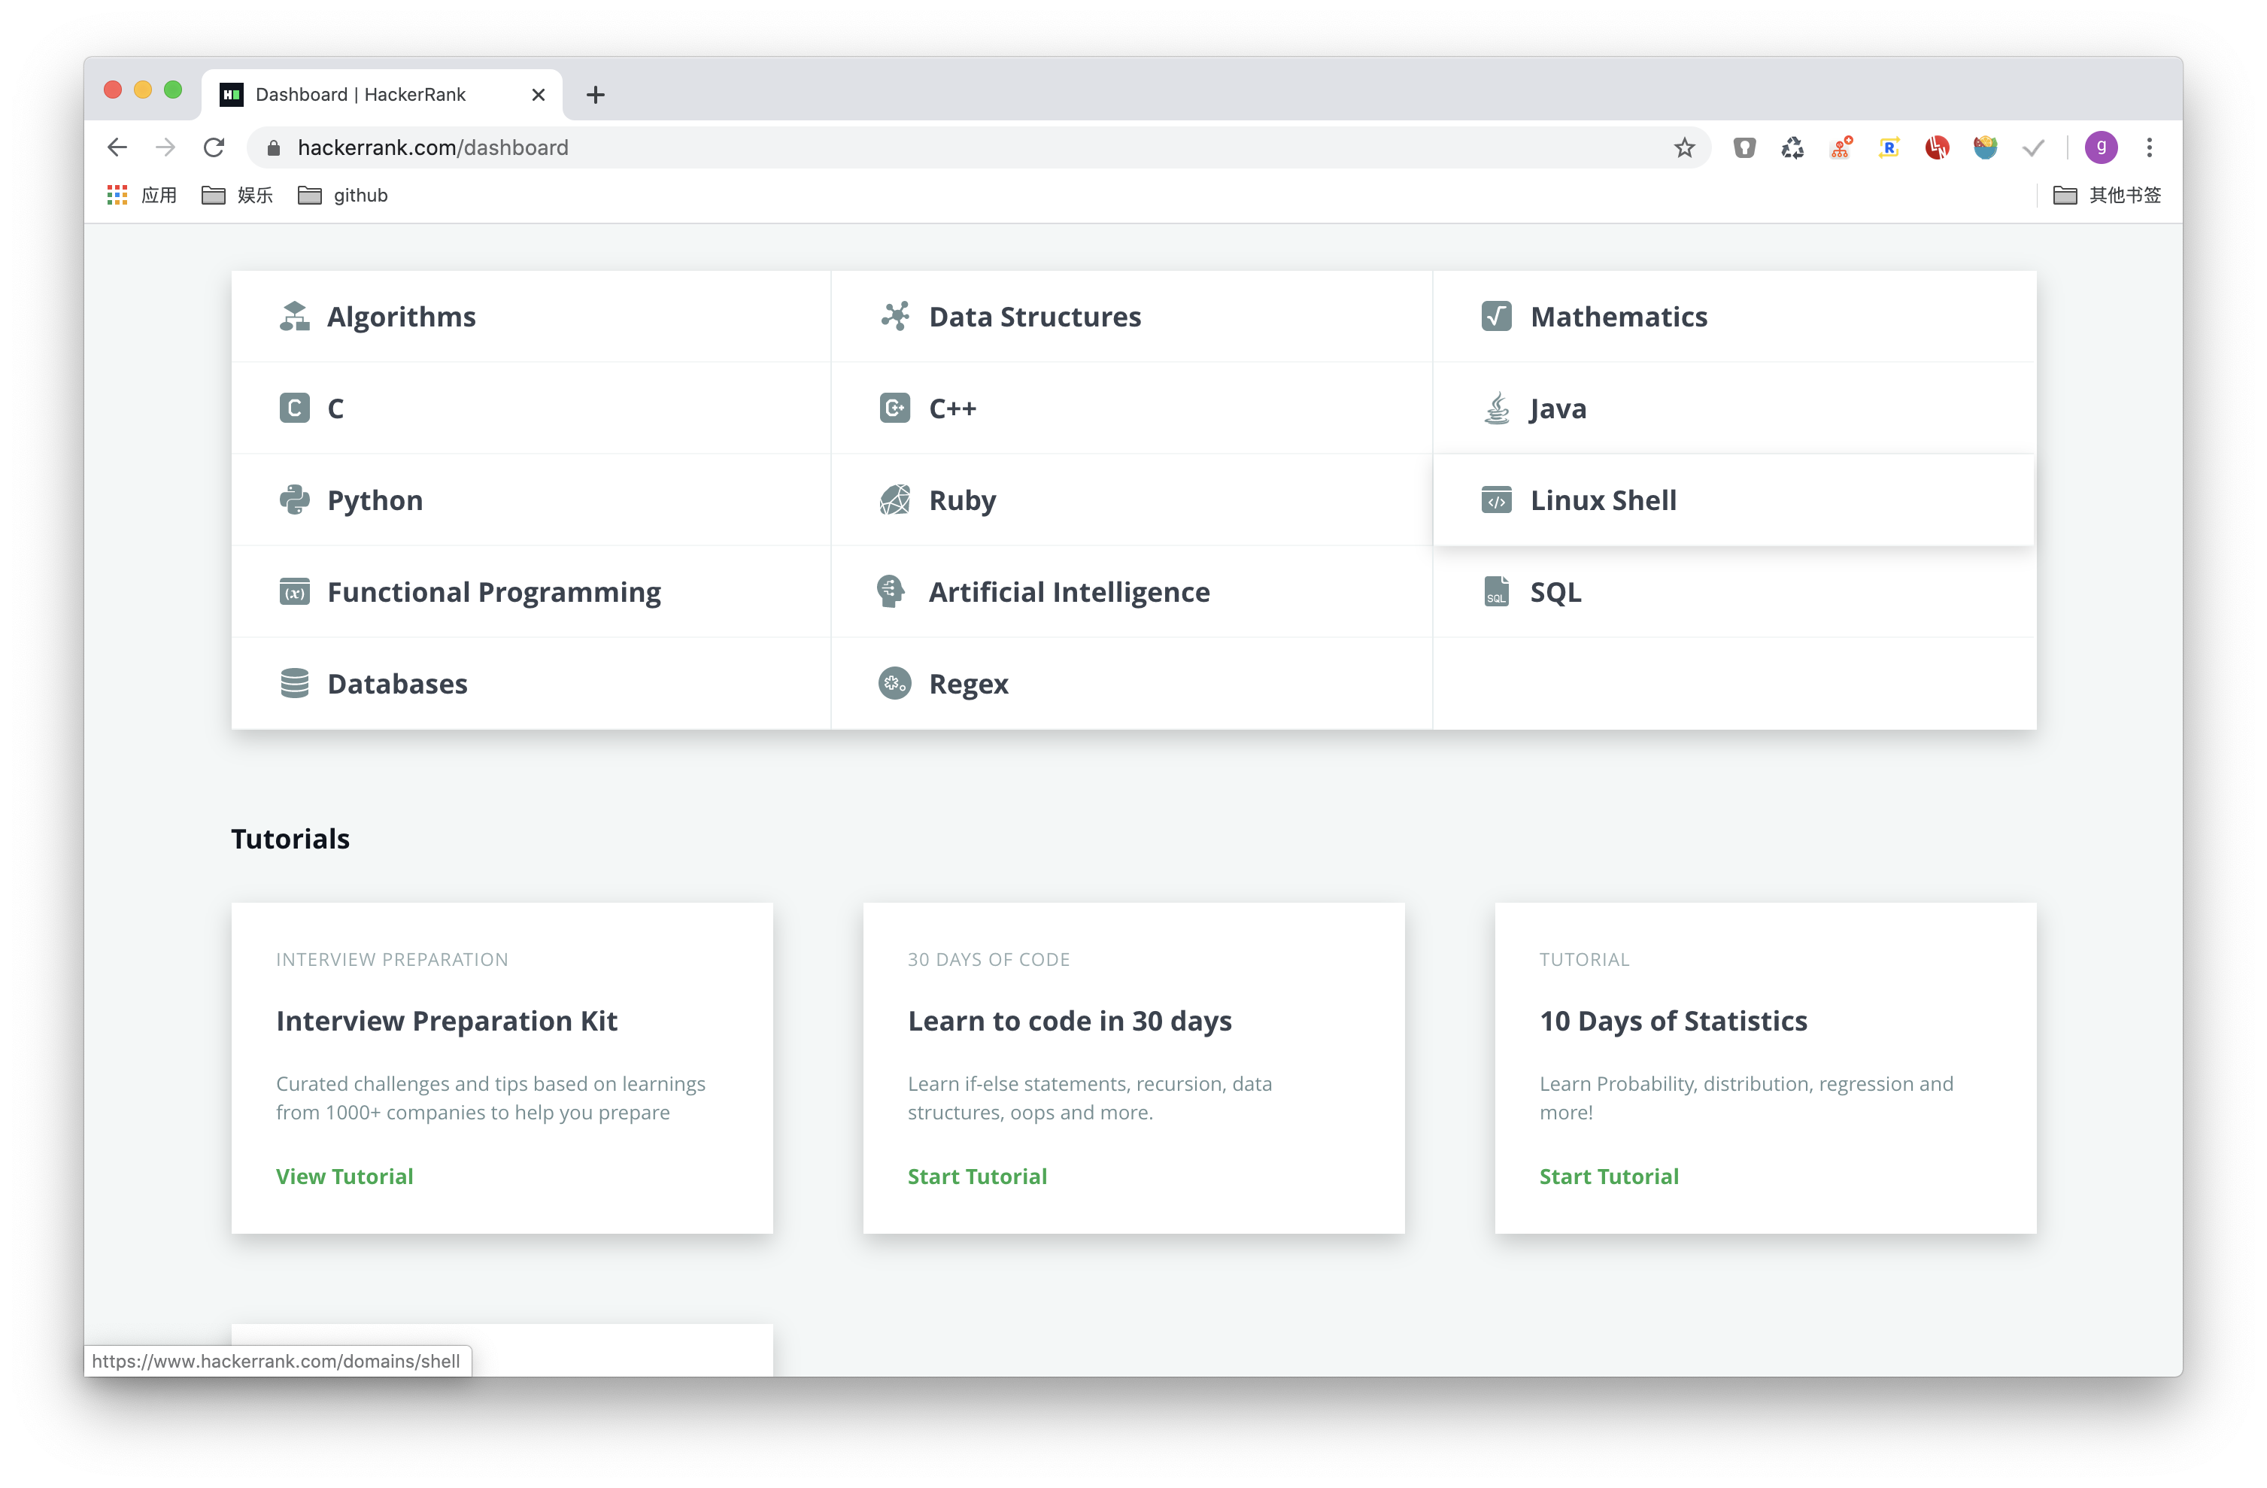2267x1488 pixels.
Task: Click the Ruby gem icon
Action: [895, 500]
